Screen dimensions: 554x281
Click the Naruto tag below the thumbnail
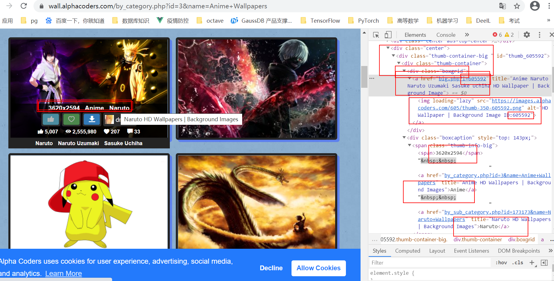point(44,143)
